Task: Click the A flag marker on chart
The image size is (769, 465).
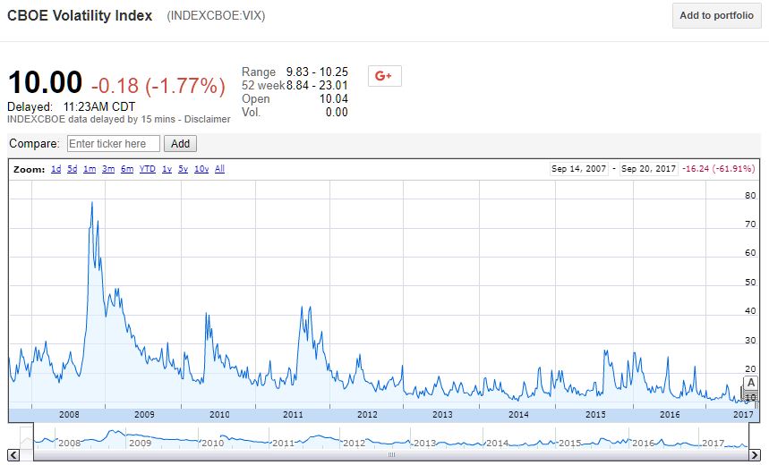Action: pyautogui.click(x=751, y=383)
